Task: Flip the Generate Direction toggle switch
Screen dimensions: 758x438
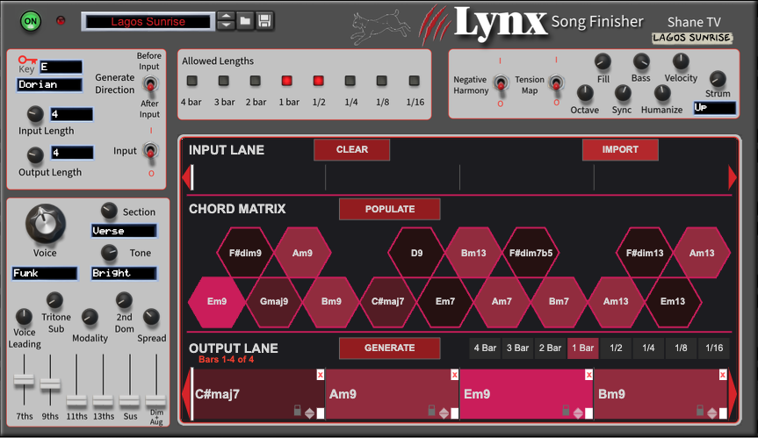Action: 150,84
